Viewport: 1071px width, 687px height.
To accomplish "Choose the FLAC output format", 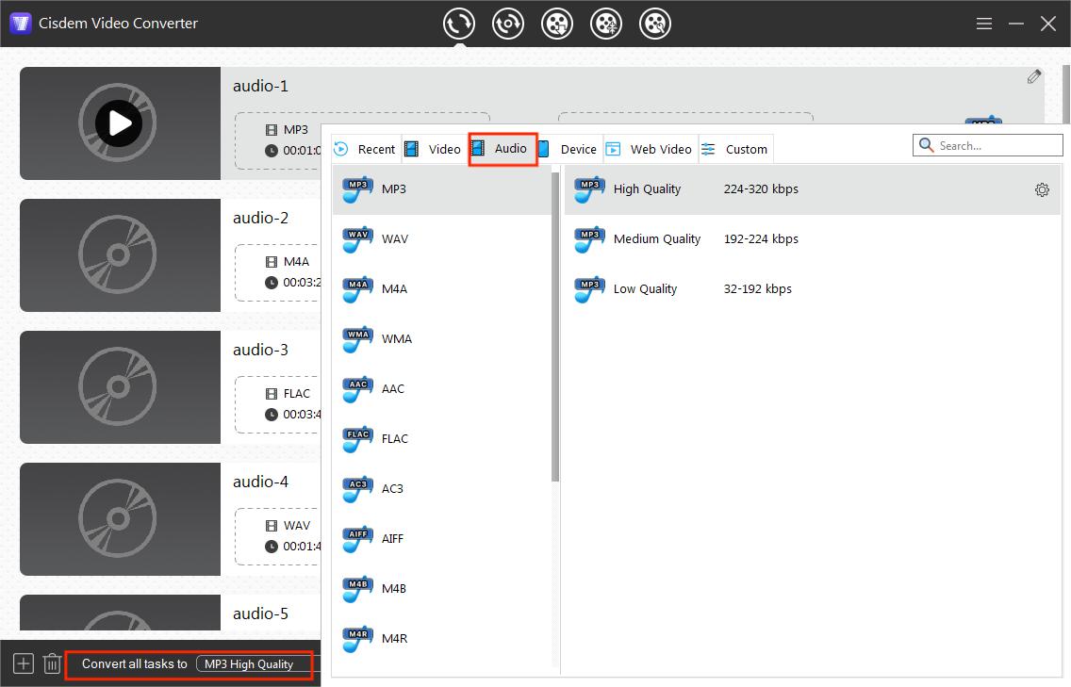I will [x=396, y=438].
